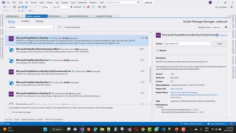Open WhatsApp from the taskbar
This screenshot has height=133, width=236.
pos(156,129)
